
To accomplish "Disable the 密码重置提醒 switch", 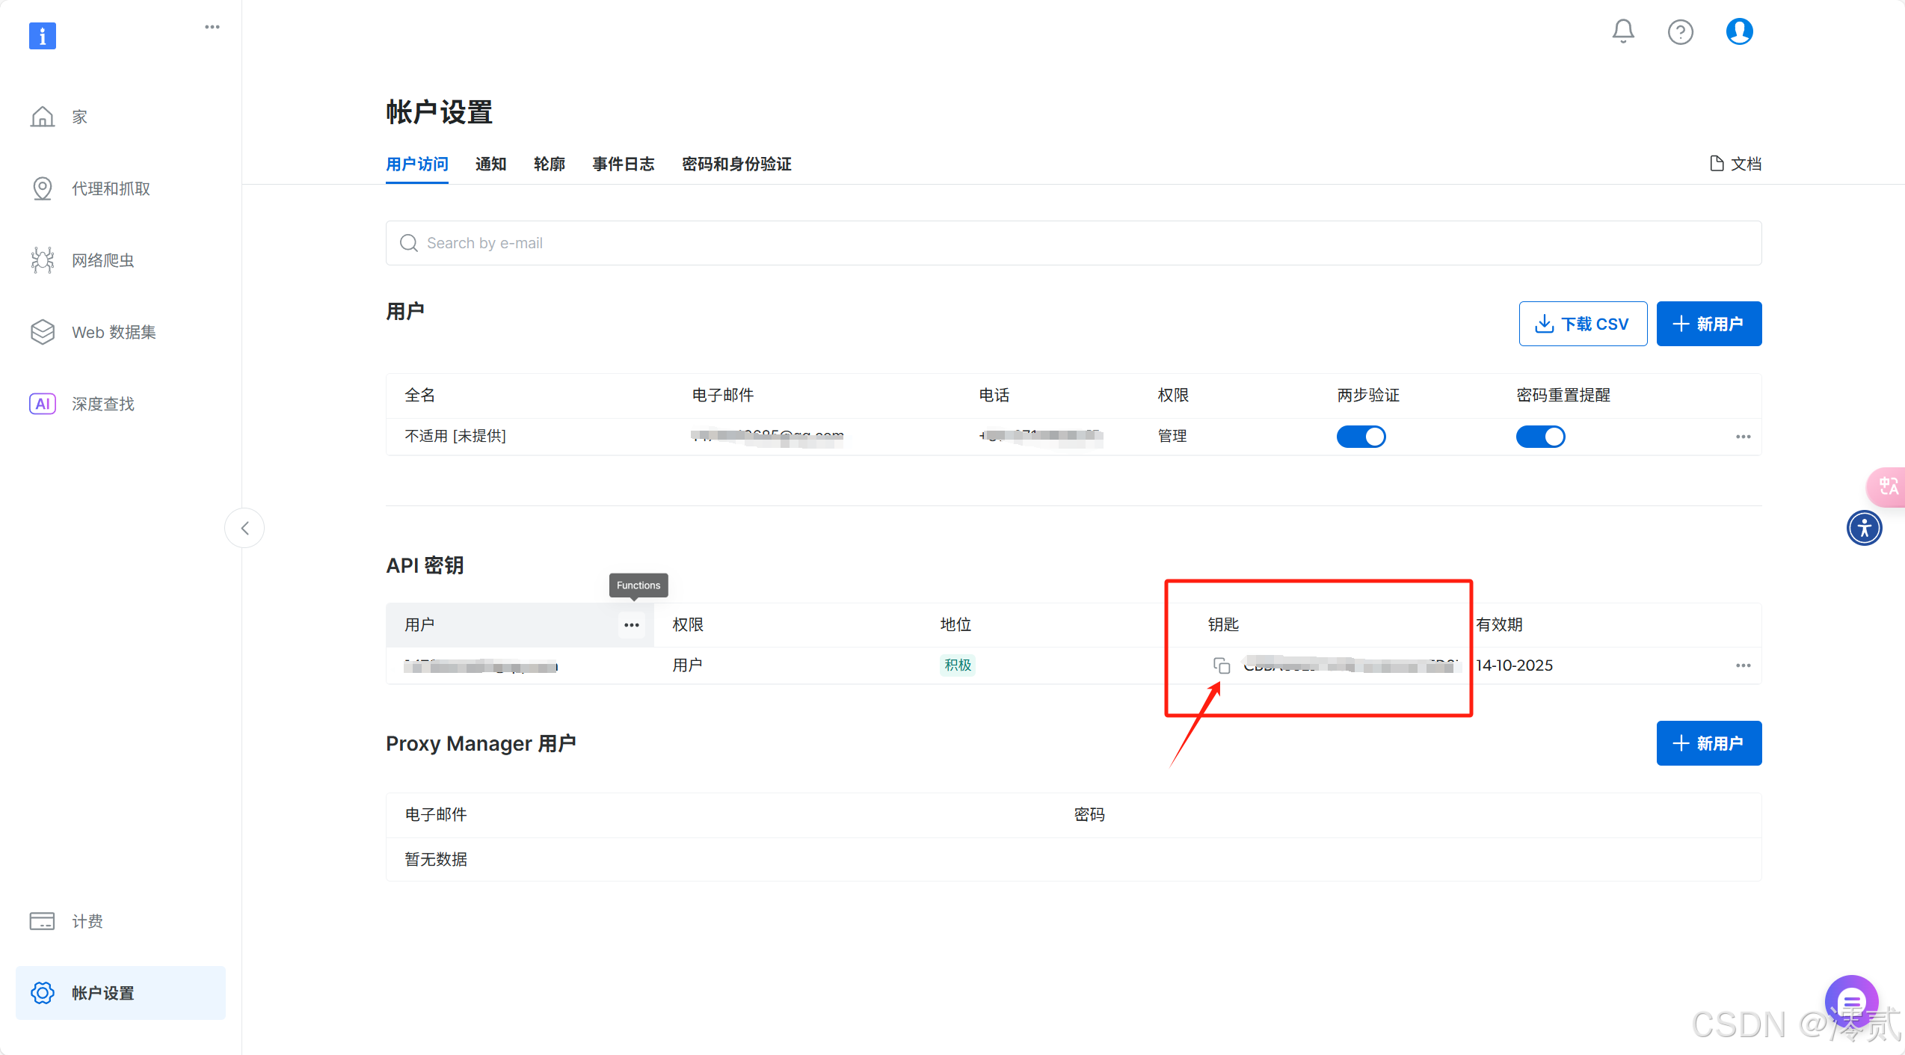I will (x=1540, y=437).
